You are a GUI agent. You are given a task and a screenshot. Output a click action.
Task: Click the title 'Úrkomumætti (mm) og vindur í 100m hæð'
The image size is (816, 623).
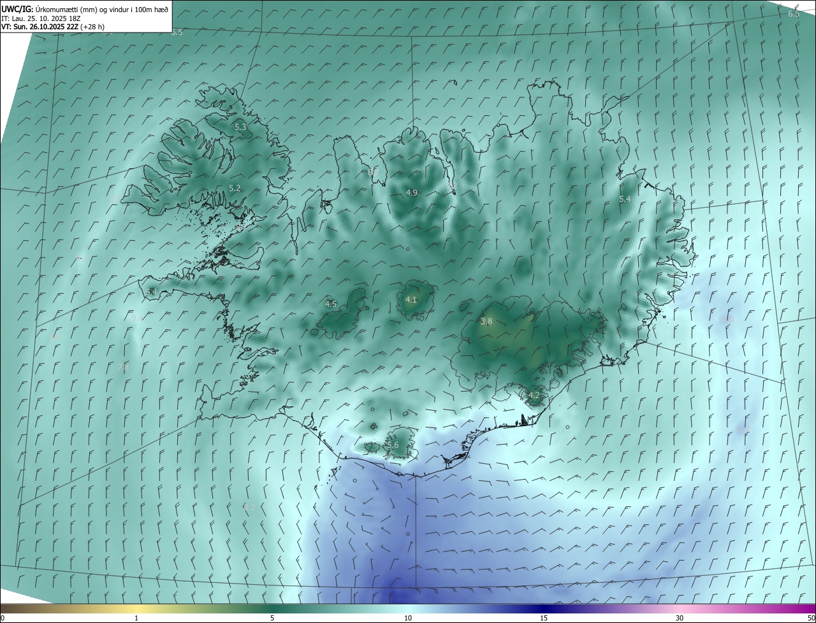pyautogui.click(x=101, y=9)
